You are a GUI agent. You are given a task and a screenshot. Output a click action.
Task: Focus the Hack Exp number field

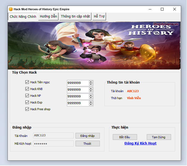[x=78, y=103]
